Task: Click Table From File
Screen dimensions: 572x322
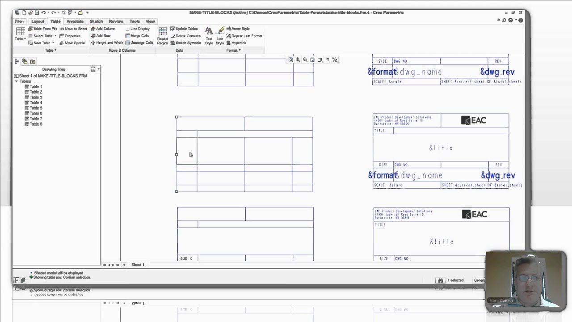Action: (x=42, y=29)
